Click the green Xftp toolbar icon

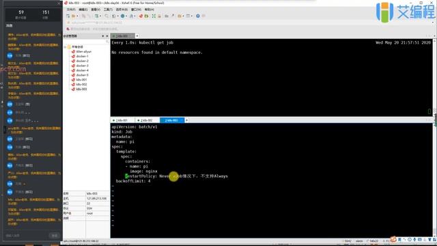(146, 16)
